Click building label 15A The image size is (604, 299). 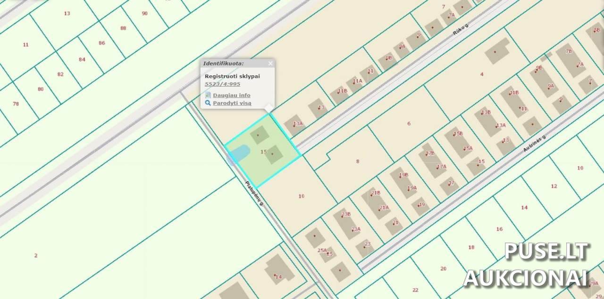468,148
